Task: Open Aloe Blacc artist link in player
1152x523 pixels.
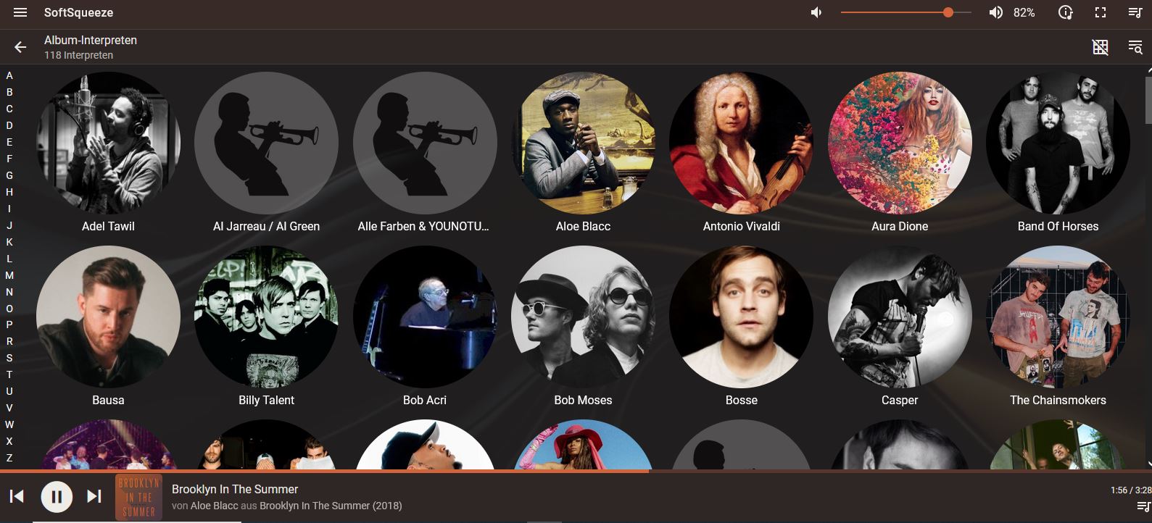Action: point(214,506)
